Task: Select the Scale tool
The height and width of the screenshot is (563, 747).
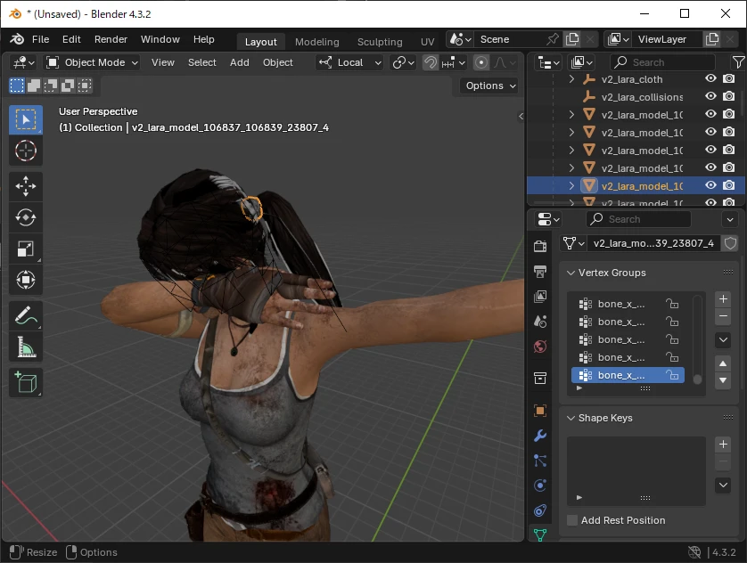Action: tap(26, 249)
